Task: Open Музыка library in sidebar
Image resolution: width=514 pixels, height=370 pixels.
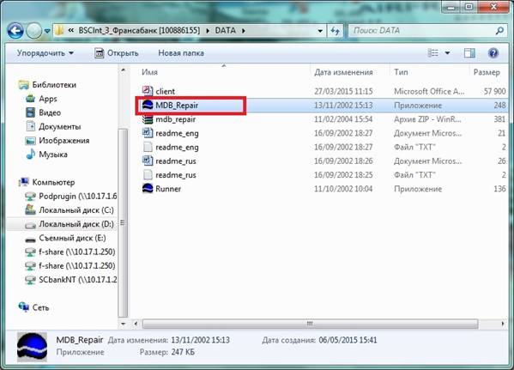Action: [53, 155]
